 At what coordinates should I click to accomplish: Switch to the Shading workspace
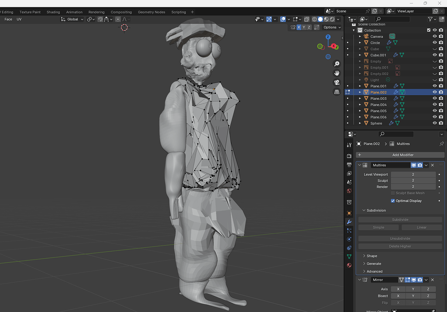tap(53, 12)
